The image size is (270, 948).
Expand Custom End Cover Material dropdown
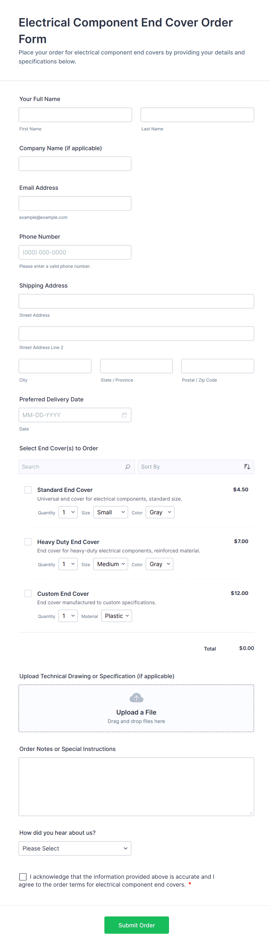pos(117,616)
